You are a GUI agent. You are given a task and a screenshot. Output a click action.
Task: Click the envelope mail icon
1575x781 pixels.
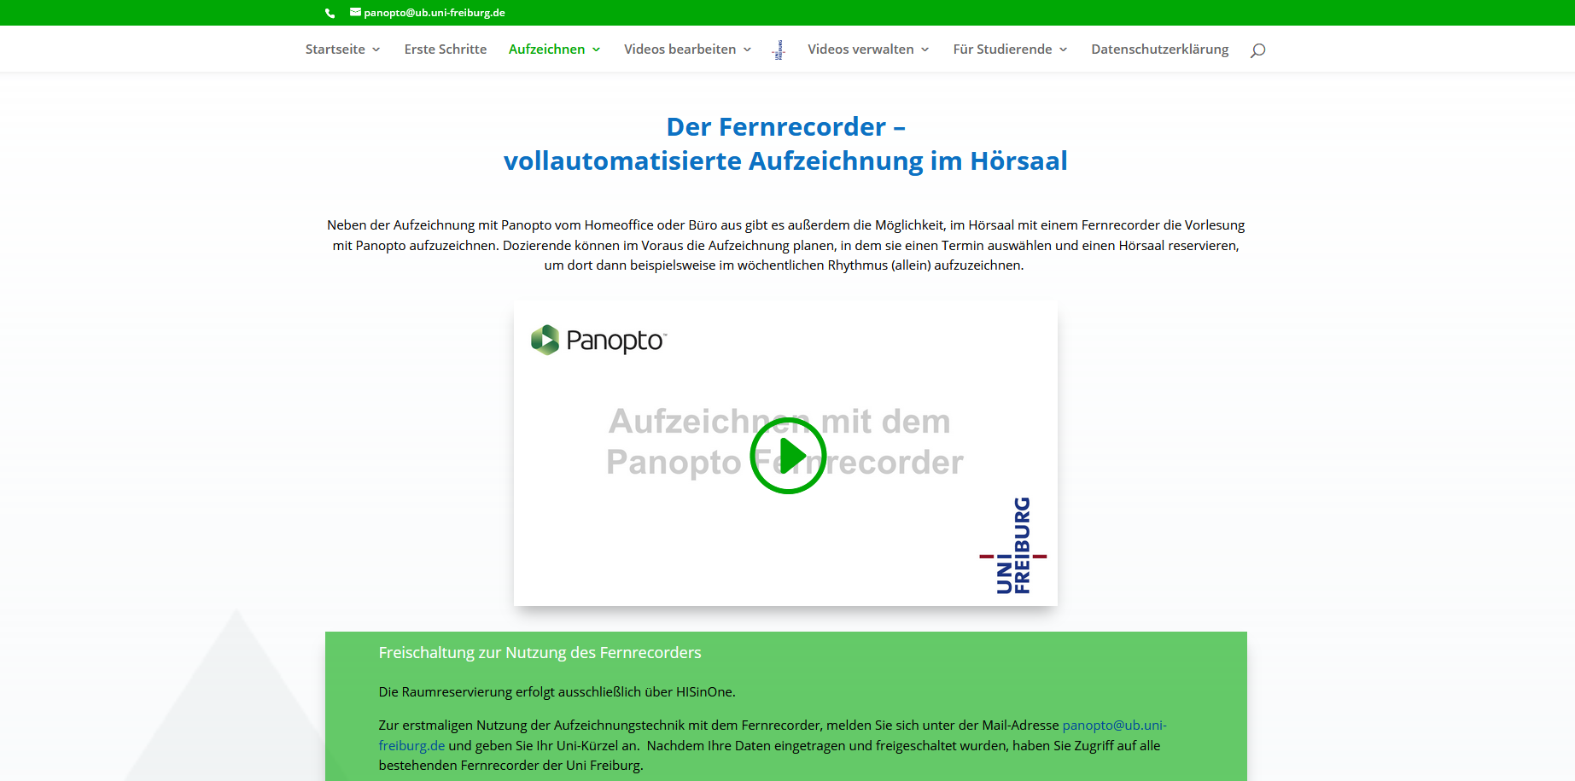[355, 12]
